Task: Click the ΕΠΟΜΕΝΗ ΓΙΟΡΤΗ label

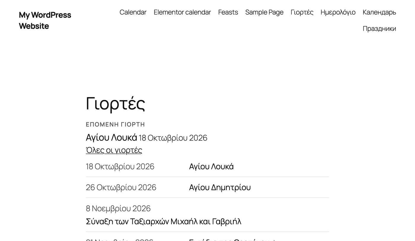Action: click(115, 124)
